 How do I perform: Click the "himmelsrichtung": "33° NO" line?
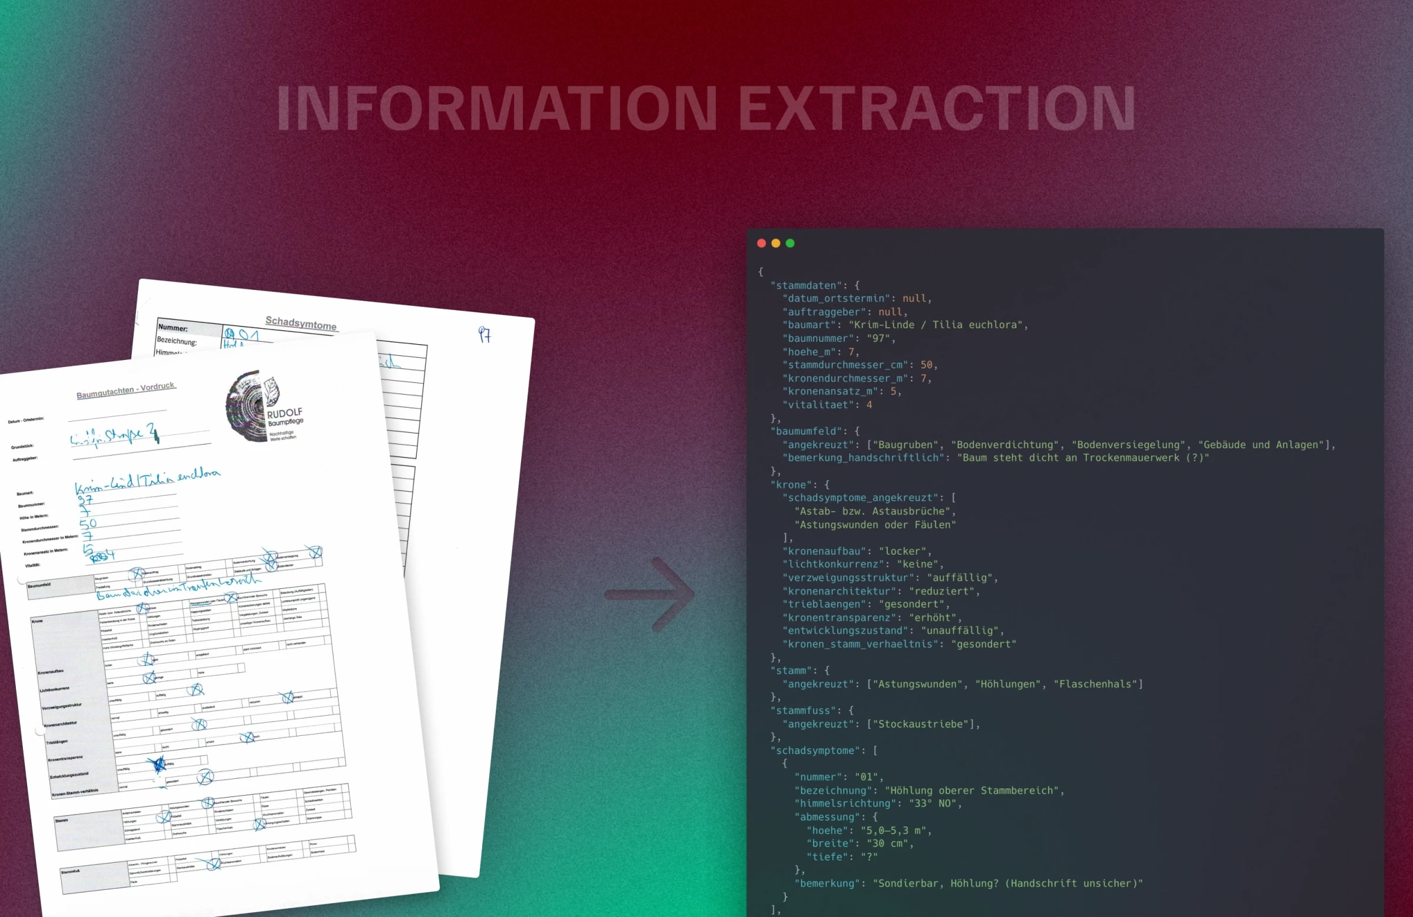point(877,803)
